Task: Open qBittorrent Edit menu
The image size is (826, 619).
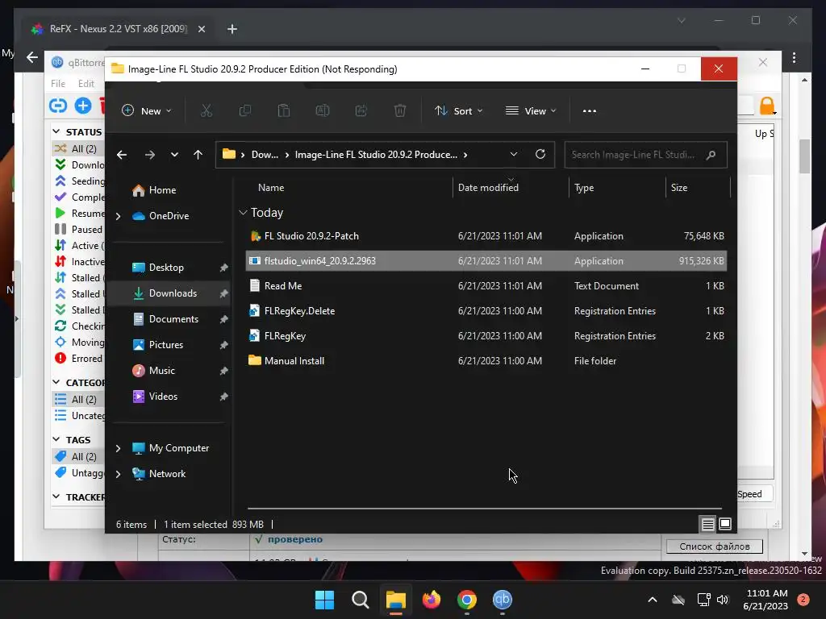Action: 86,83
